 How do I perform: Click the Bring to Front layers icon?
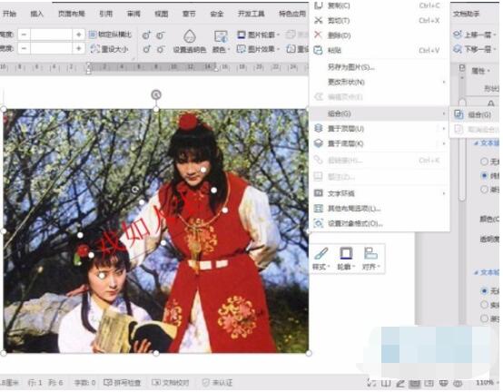click(x=318, y=128)
